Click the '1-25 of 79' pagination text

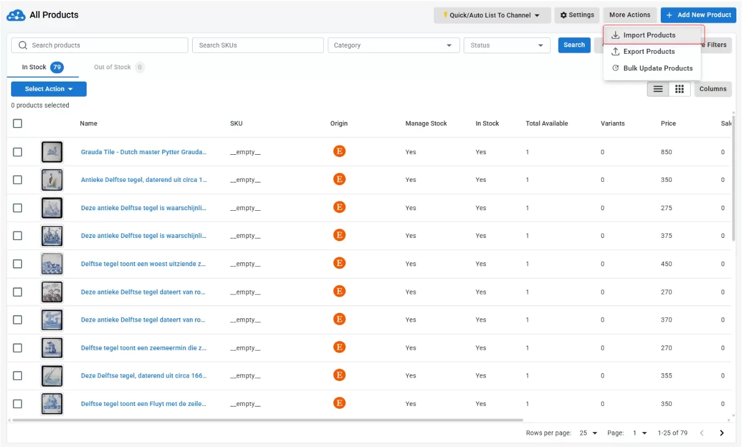pos(672,433)
